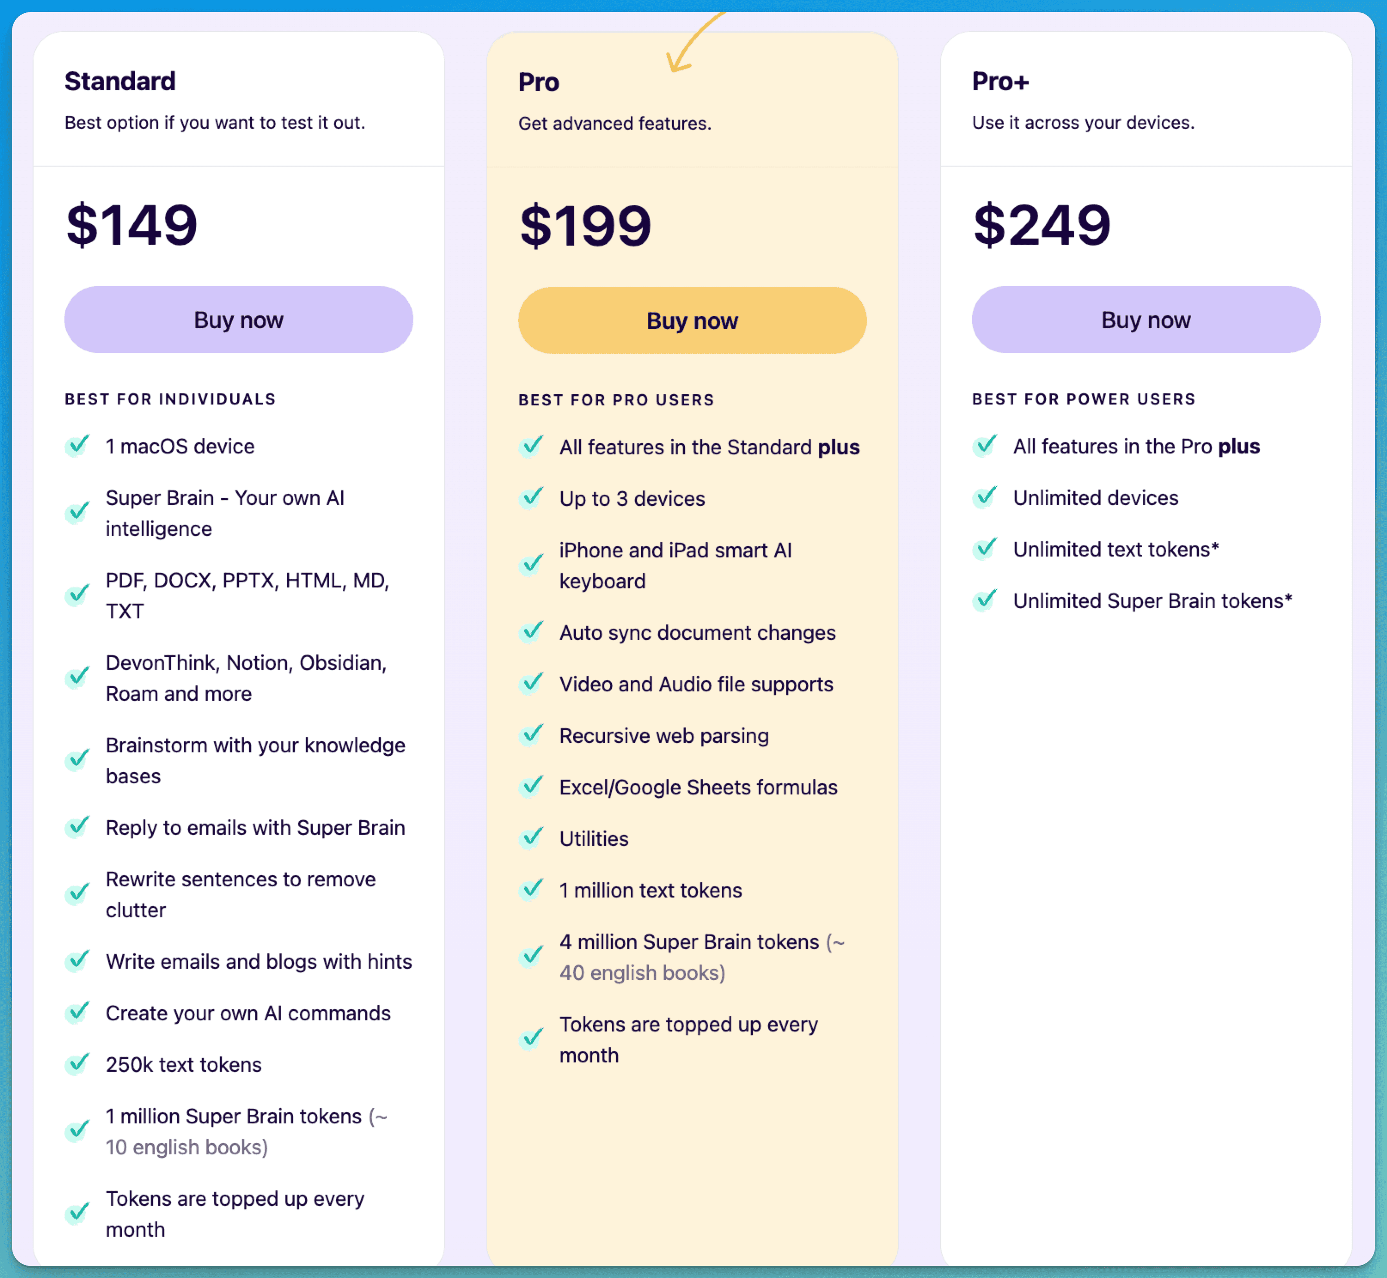
Task: Click the checkmark beside Utilities in Pro column
Action: click(531, 838)
